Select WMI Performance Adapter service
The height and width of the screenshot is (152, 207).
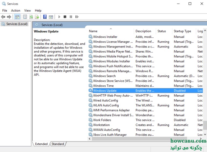111,110
